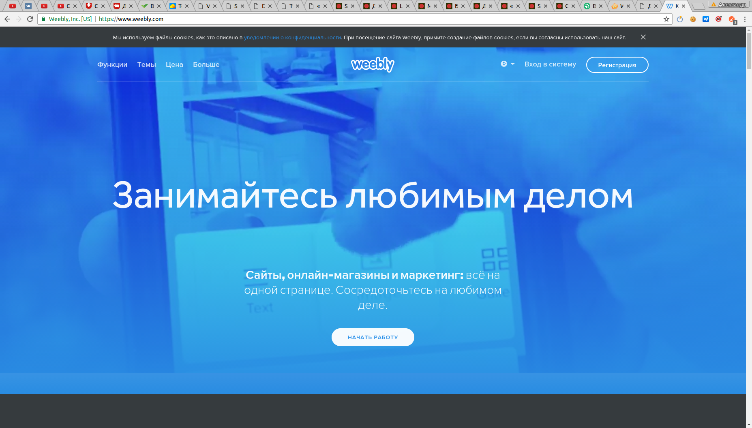Click the blue W extension icon

(x=706, y=19)
